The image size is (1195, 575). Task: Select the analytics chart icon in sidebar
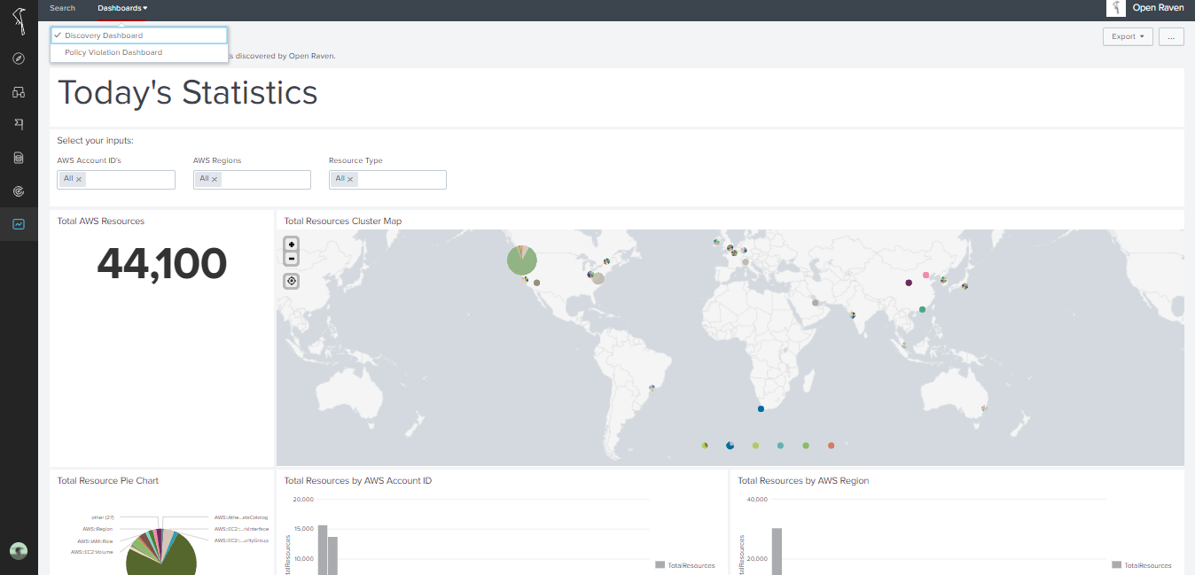pos(19,224)
